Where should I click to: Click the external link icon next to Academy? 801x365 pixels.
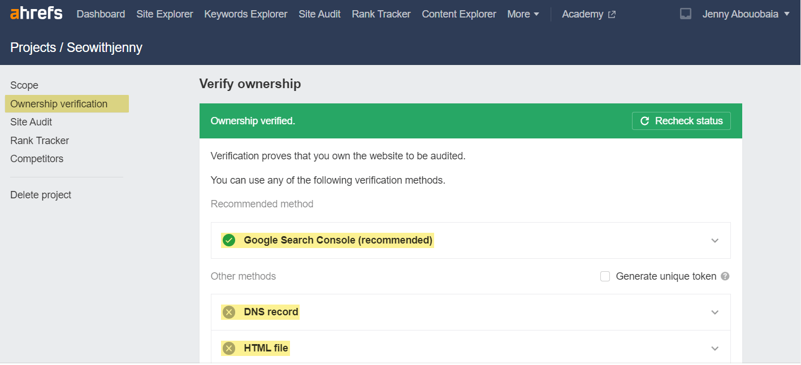point(613,14)
